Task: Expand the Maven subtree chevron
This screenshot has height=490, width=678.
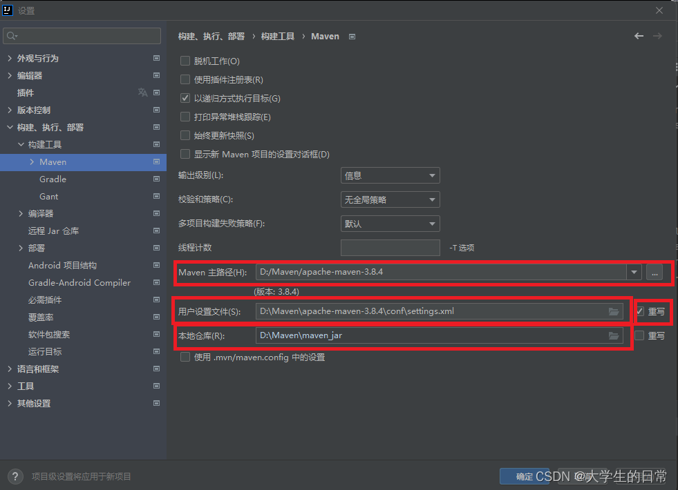Action: pos(32,162)
